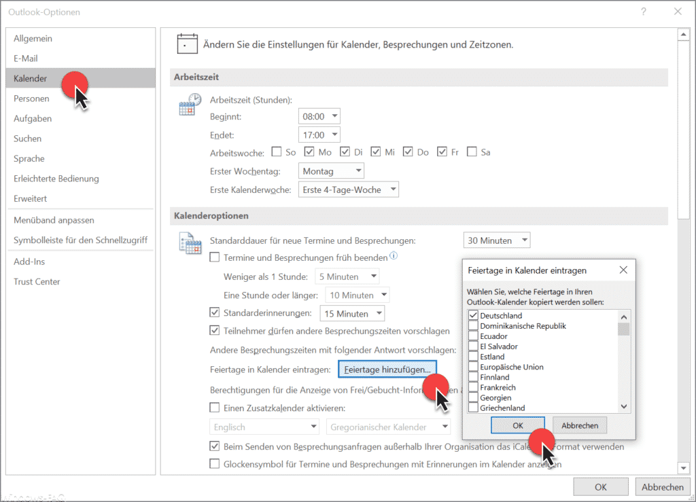The height and width of the screenshot is (502, 696).
Task: Click the holiday list scroll up arrow
Action: point(624,317)
